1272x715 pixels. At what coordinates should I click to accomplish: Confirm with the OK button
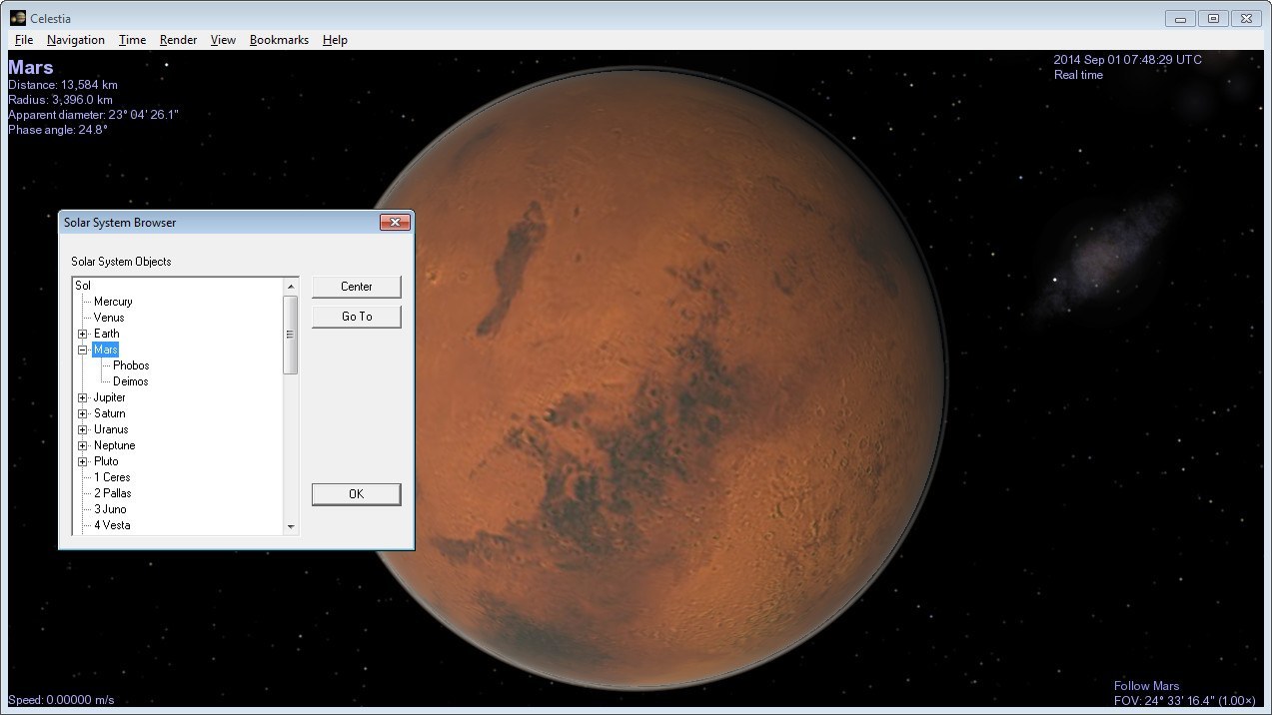tap(356, 494)
